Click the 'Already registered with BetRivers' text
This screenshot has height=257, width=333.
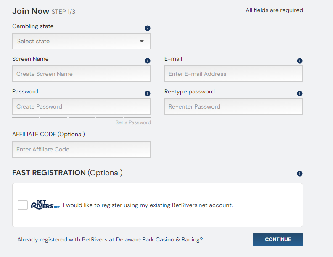point(110,240)
